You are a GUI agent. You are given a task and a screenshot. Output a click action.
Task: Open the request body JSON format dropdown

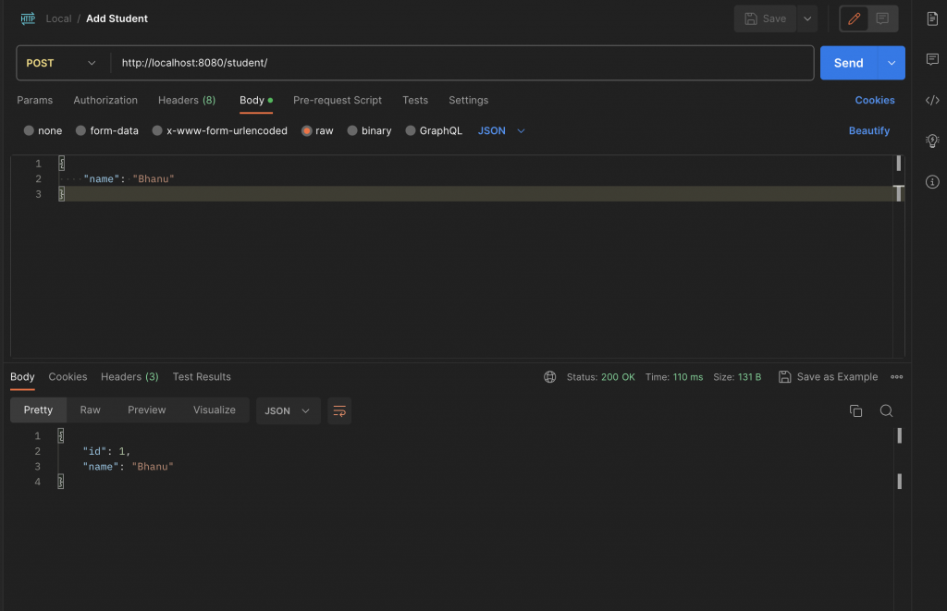tap(501, 130)
